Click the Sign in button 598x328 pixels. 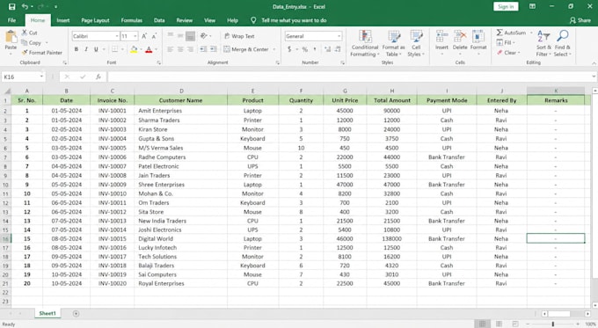506,6
